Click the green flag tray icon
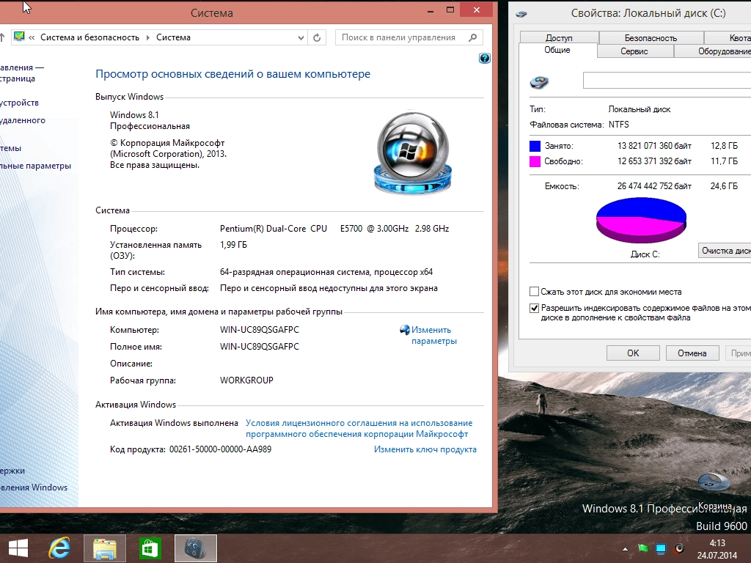 [643, 548]
